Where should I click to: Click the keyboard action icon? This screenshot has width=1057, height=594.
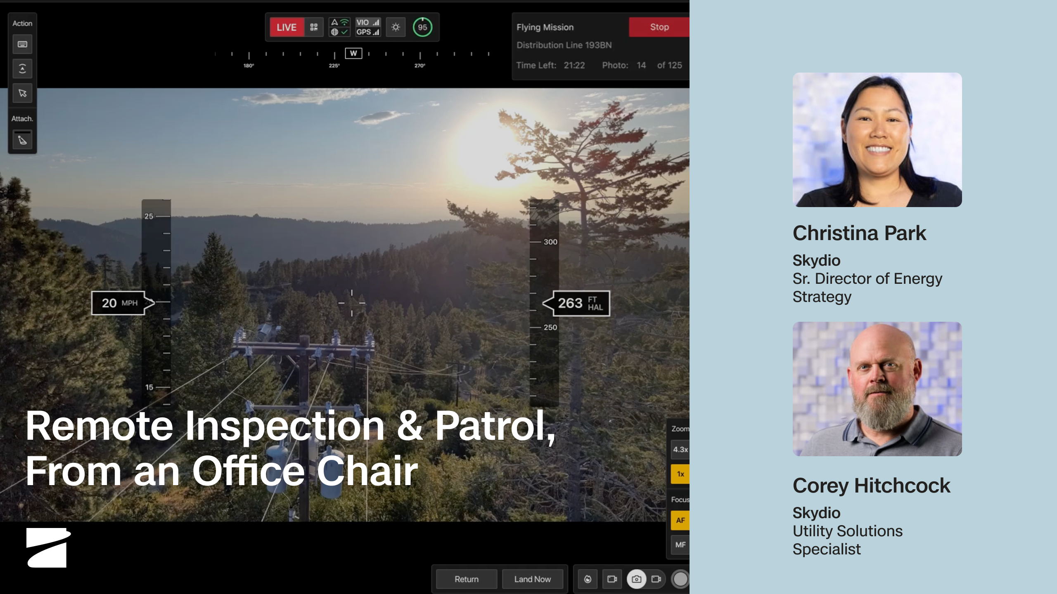(22, 45)
